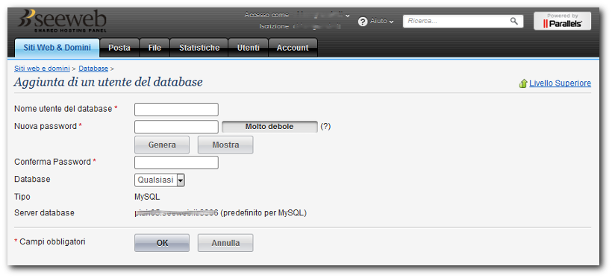Click the Ricerca search box
This screenshot has width=612, height=278.
pyautogui.click(x=463, y=21)
